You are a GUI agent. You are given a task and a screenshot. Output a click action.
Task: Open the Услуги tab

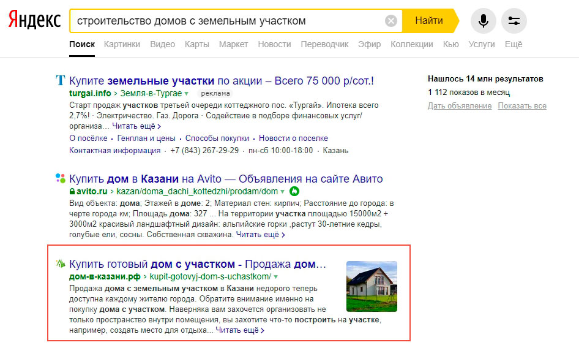pos(482,44)
